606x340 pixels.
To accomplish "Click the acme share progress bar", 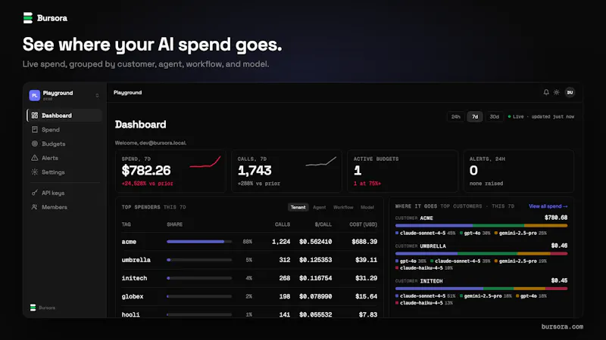I will pos(199,242).
